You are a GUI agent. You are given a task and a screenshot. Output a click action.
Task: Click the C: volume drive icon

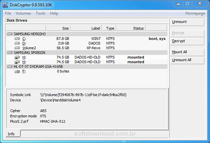click(17, 39)
